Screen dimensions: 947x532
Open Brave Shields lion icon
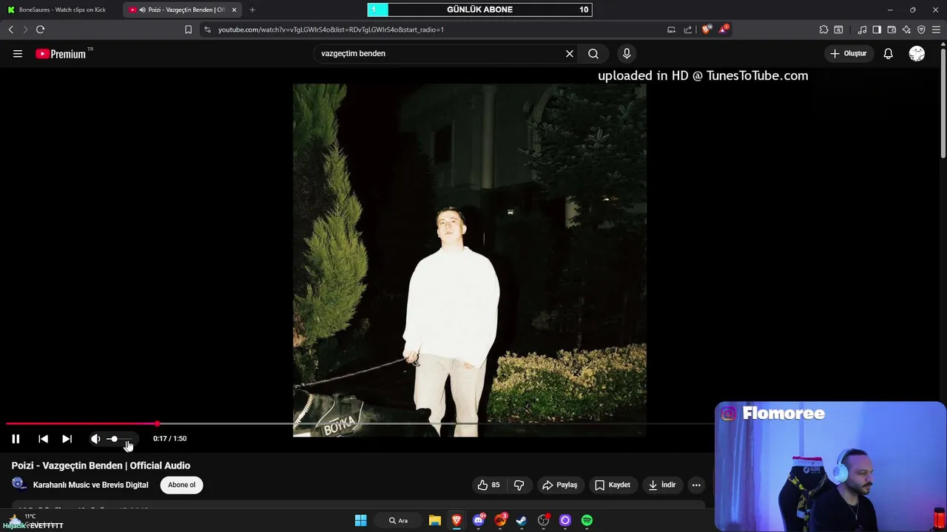click(707, 30)
